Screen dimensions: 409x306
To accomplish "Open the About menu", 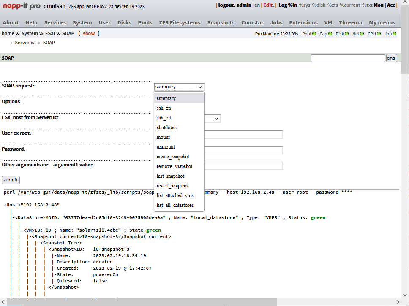I will coord(11,23).
